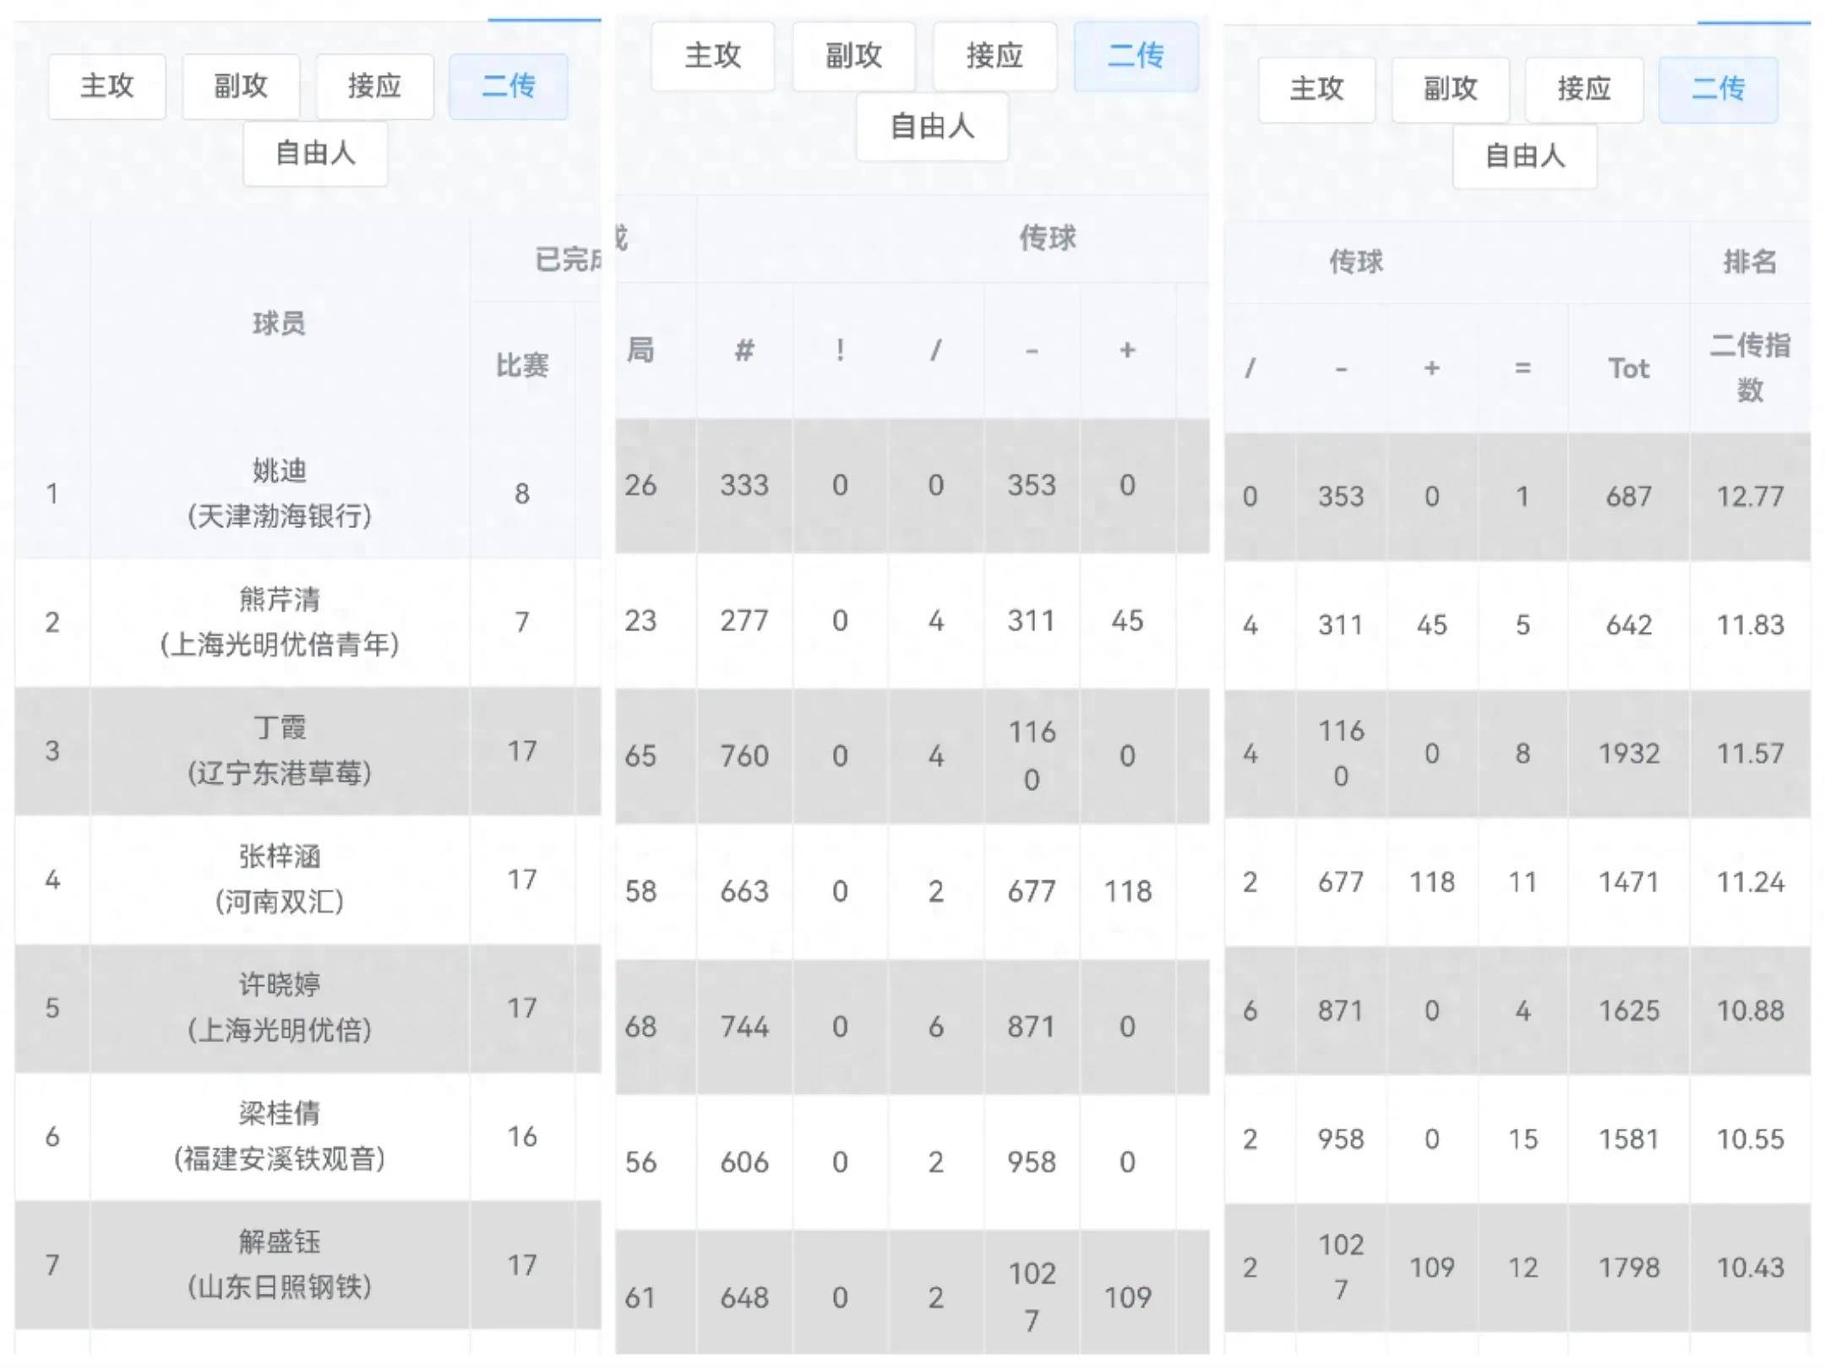1825x1368 pixels.
Task: Select 主攻 in the right panel
Action: click(x=1316, y=89)
